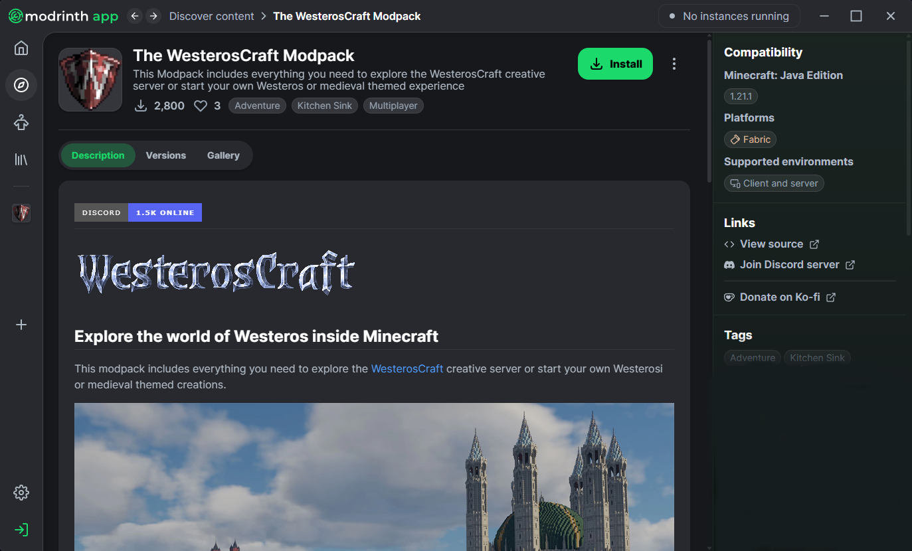Open the WesterosCraft hyperlink in description
912x551 pixels.
[407, 368]
